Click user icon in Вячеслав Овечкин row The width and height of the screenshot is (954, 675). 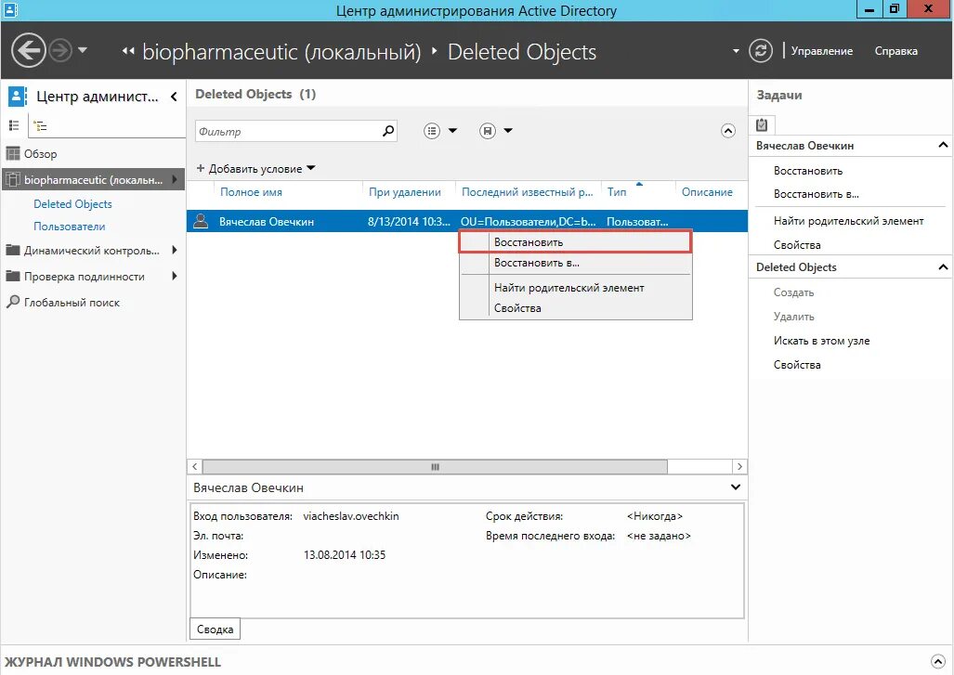pos(201,221)
